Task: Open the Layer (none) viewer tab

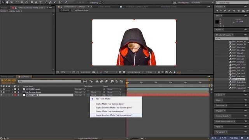Action: (x=104, y=7)
